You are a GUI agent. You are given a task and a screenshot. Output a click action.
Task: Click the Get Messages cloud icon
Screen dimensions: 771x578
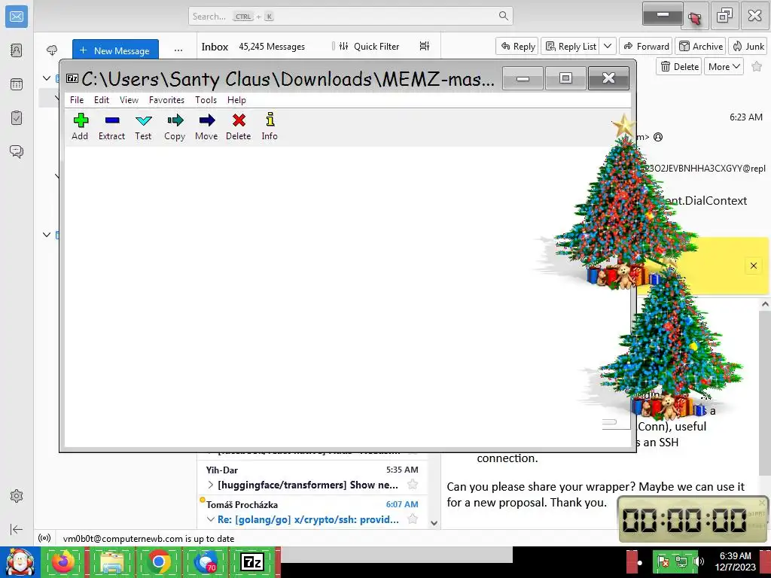(x=52, y=50)
